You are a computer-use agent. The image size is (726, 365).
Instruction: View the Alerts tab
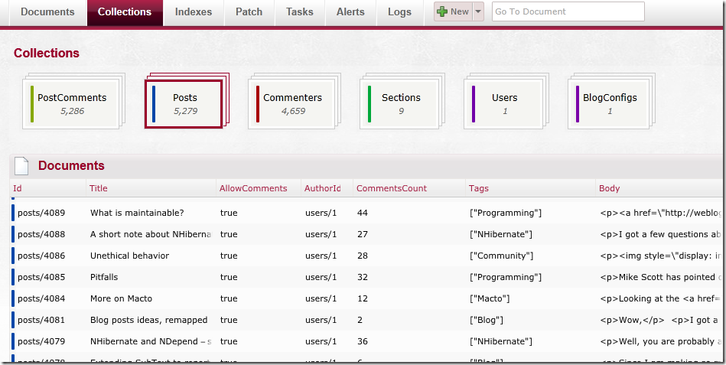click(350, 12)
